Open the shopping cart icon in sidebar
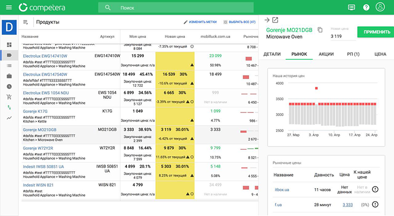394x216 pixels. pyautogui.click(x=9, y=97)
